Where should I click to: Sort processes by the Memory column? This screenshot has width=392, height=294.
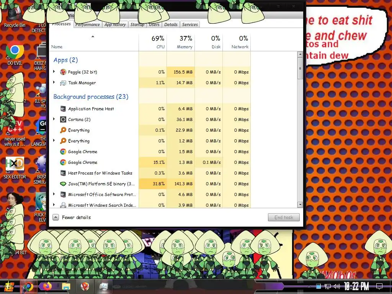click(181, 42)
